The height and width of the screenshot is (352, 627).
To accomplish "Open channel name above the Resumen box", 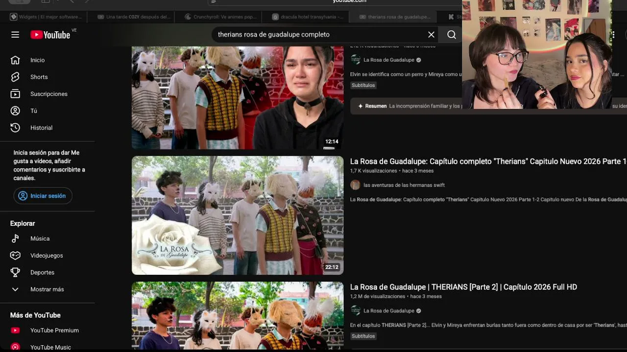I will click(x=389, y=60).
